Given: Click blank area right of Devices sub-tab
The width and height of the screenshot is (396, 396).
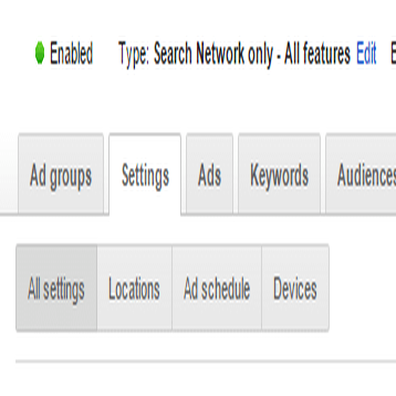Looking at the screenshot, I should click(362, 288).
